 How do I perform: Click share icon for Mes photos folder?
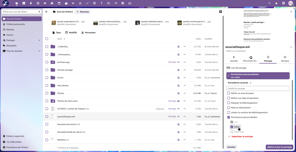(178, 85)
